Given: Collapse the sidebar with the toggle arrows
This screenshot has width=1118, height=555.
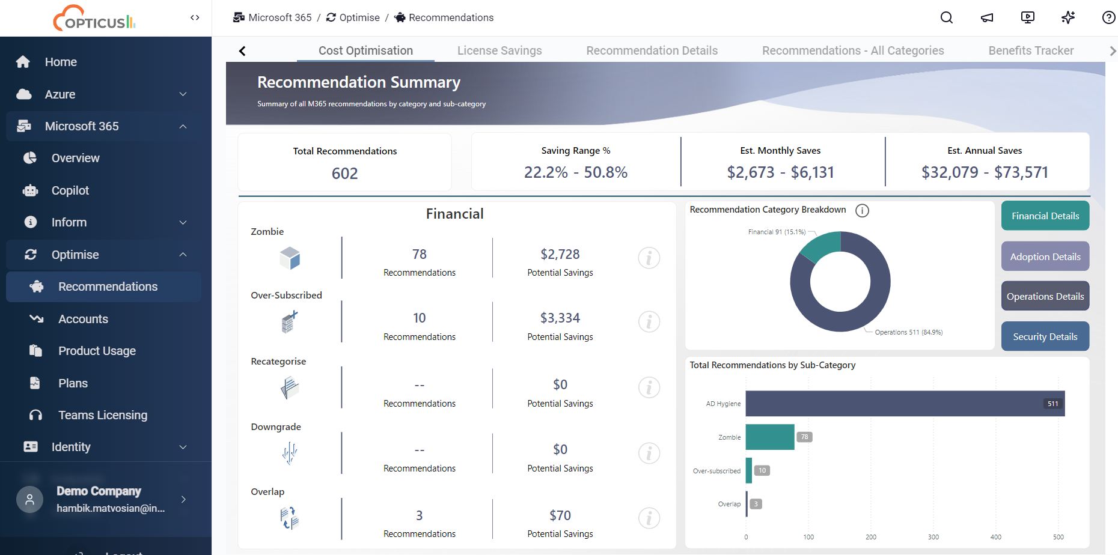Looking at the screenshot, I should (x=195, y=17).
